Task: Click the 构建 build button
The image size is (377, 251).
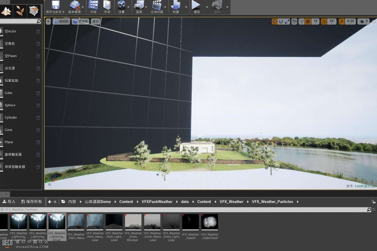Action: (176, 7)
